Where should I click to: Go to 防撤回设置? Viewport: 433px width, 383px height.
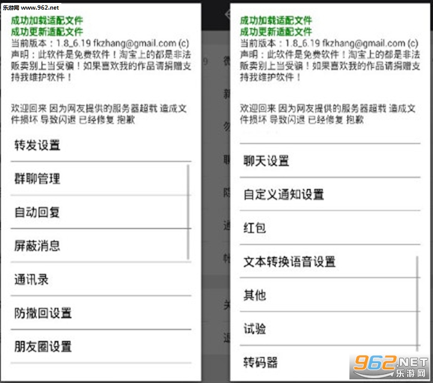pos(43,313)
